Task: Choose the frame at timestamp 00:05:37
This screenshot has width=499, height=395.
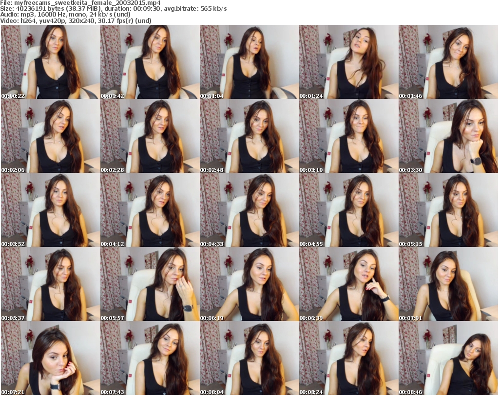Action: (x=50, y=284)
